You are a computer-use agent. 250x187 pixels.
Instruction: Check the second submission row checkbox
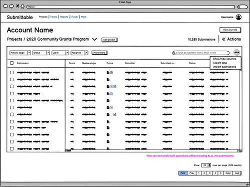pos(11,79)
